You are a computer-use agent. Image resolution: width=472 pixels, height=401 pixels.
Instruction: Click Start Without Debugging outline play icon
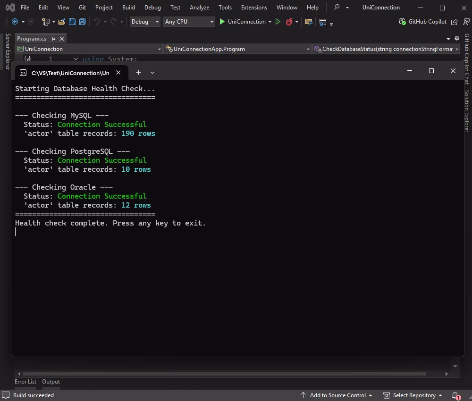click(278, 22)
